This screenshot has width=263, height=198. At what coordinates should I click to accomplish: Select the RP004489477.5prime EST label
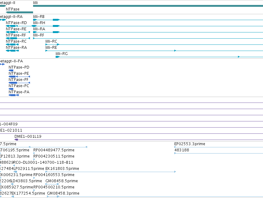tap(54, 150)
